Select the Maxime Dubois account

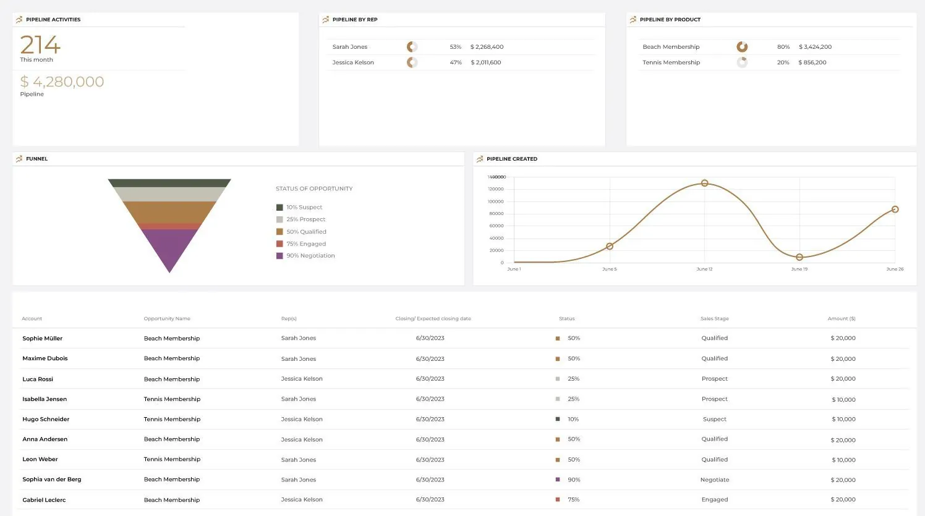coord(45,358)
